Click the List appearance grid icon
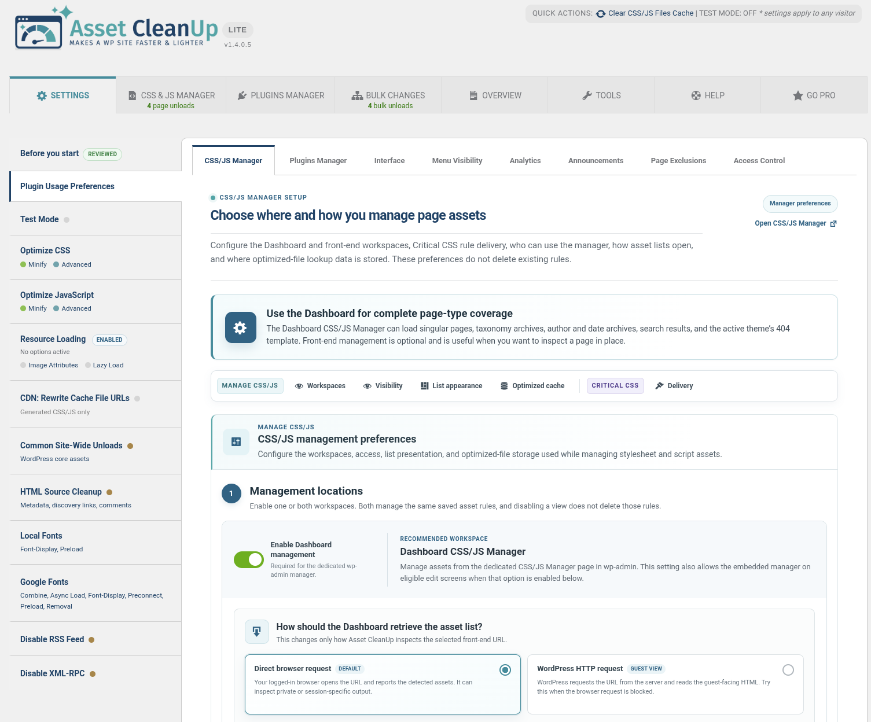The height and width of the screenshot is (722, 871). pyautogui.click(x=425, y=386)
